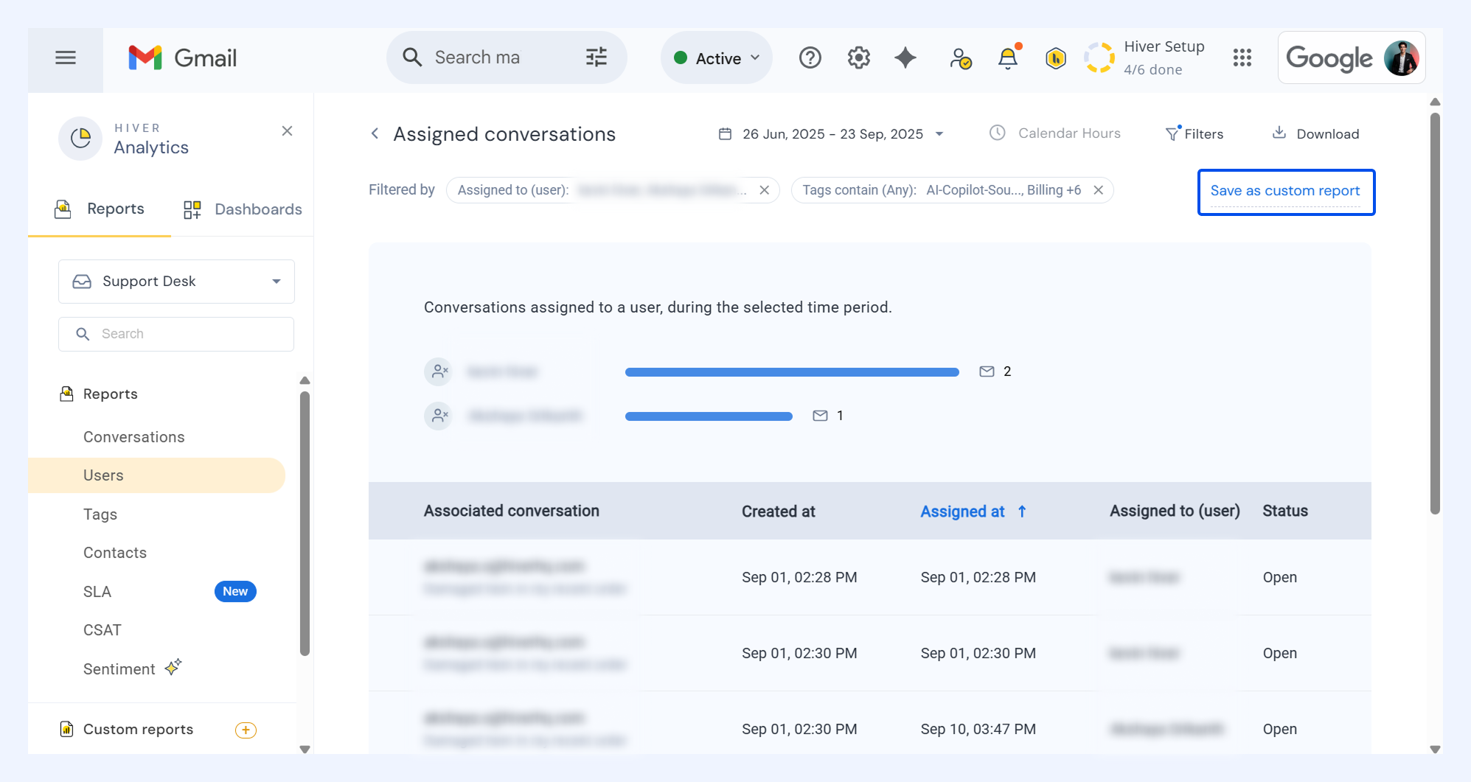Click the Assigned to (user) column header
This screenshot has width=1471, height=782.
[x=1175, y=511]
